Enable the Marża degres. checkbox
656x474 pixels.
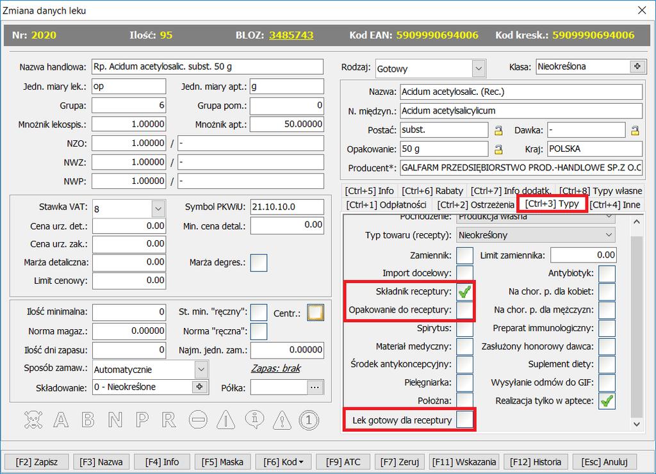[x=259, y=263]
